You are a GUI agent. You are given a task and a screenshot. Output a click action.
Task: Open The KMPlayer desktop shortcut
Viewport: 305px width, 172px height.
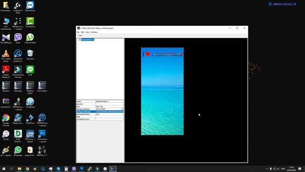click(6, 38)
